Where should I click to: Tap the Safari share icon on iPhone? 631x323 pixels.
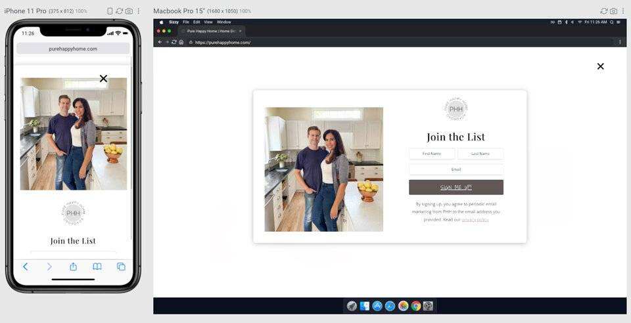click(x=73, y=267)
